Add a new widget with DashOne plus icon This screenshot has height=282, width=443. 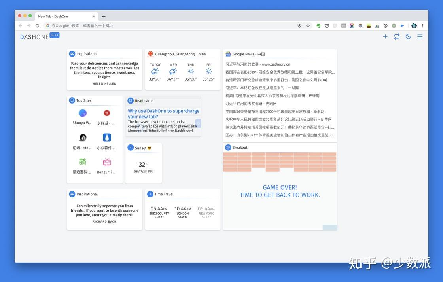(x=385, y=36)
